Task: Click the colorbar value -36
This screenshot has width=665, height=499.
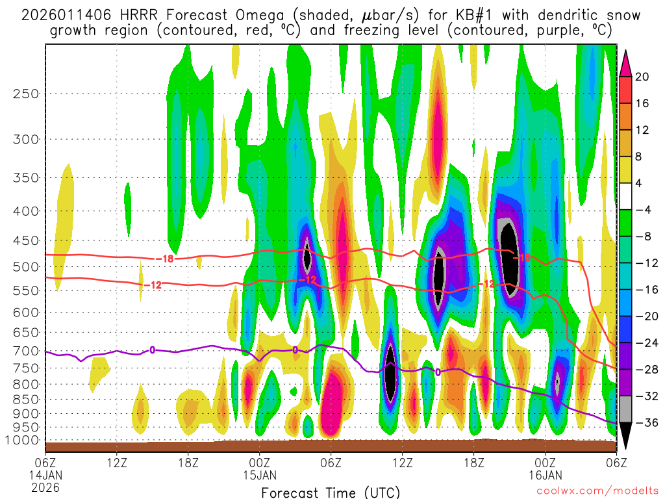Action: 646,422
